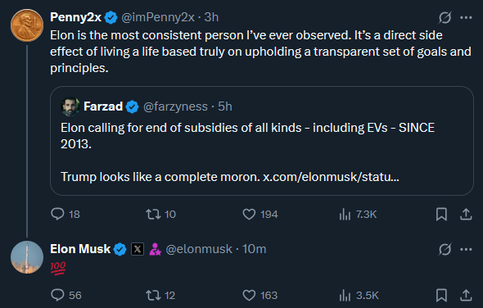Open more options on Penny2x's post
483x308 pixels.
click(x=466, y=17)
